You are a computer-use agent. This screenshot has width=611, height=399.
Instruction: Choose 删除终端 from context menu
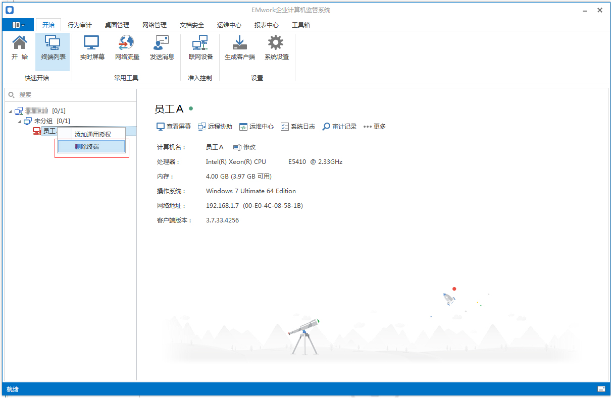(x=91, y=146)
